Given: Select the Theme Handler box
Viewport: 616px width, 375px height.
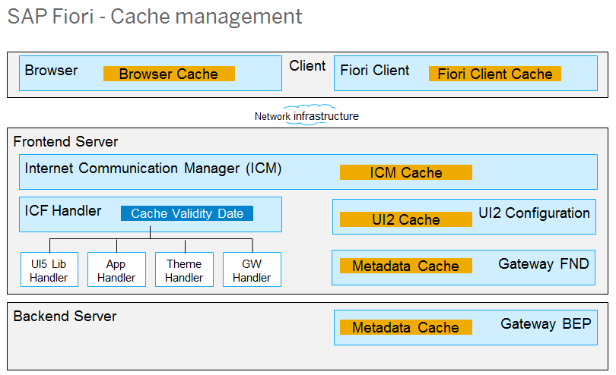Looking at the screenshot, I should (x=184, y=270).
